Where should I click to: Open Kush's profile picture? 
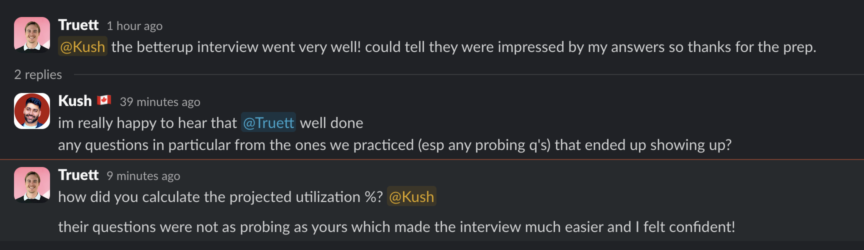32,111
